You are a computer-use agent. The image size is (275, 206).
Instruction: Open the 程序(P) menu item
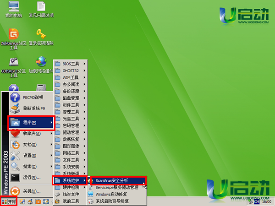[31, 123]
